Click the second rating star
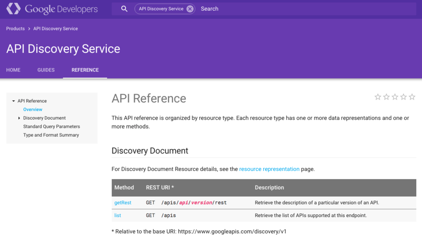This screenshot has height=238, width=422. (386, 97)
